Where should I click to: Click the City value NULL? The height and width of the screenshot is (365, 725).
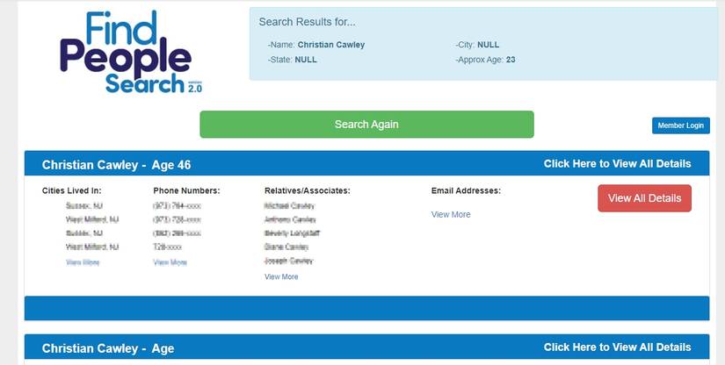click(489, 45)
